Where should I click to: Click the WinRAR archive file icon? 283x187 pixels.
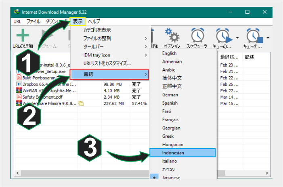click(19, 90)
